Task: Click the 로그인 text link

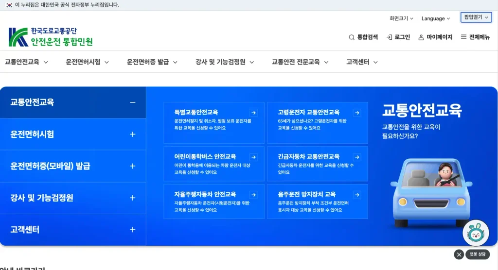Action: point(402,37)
